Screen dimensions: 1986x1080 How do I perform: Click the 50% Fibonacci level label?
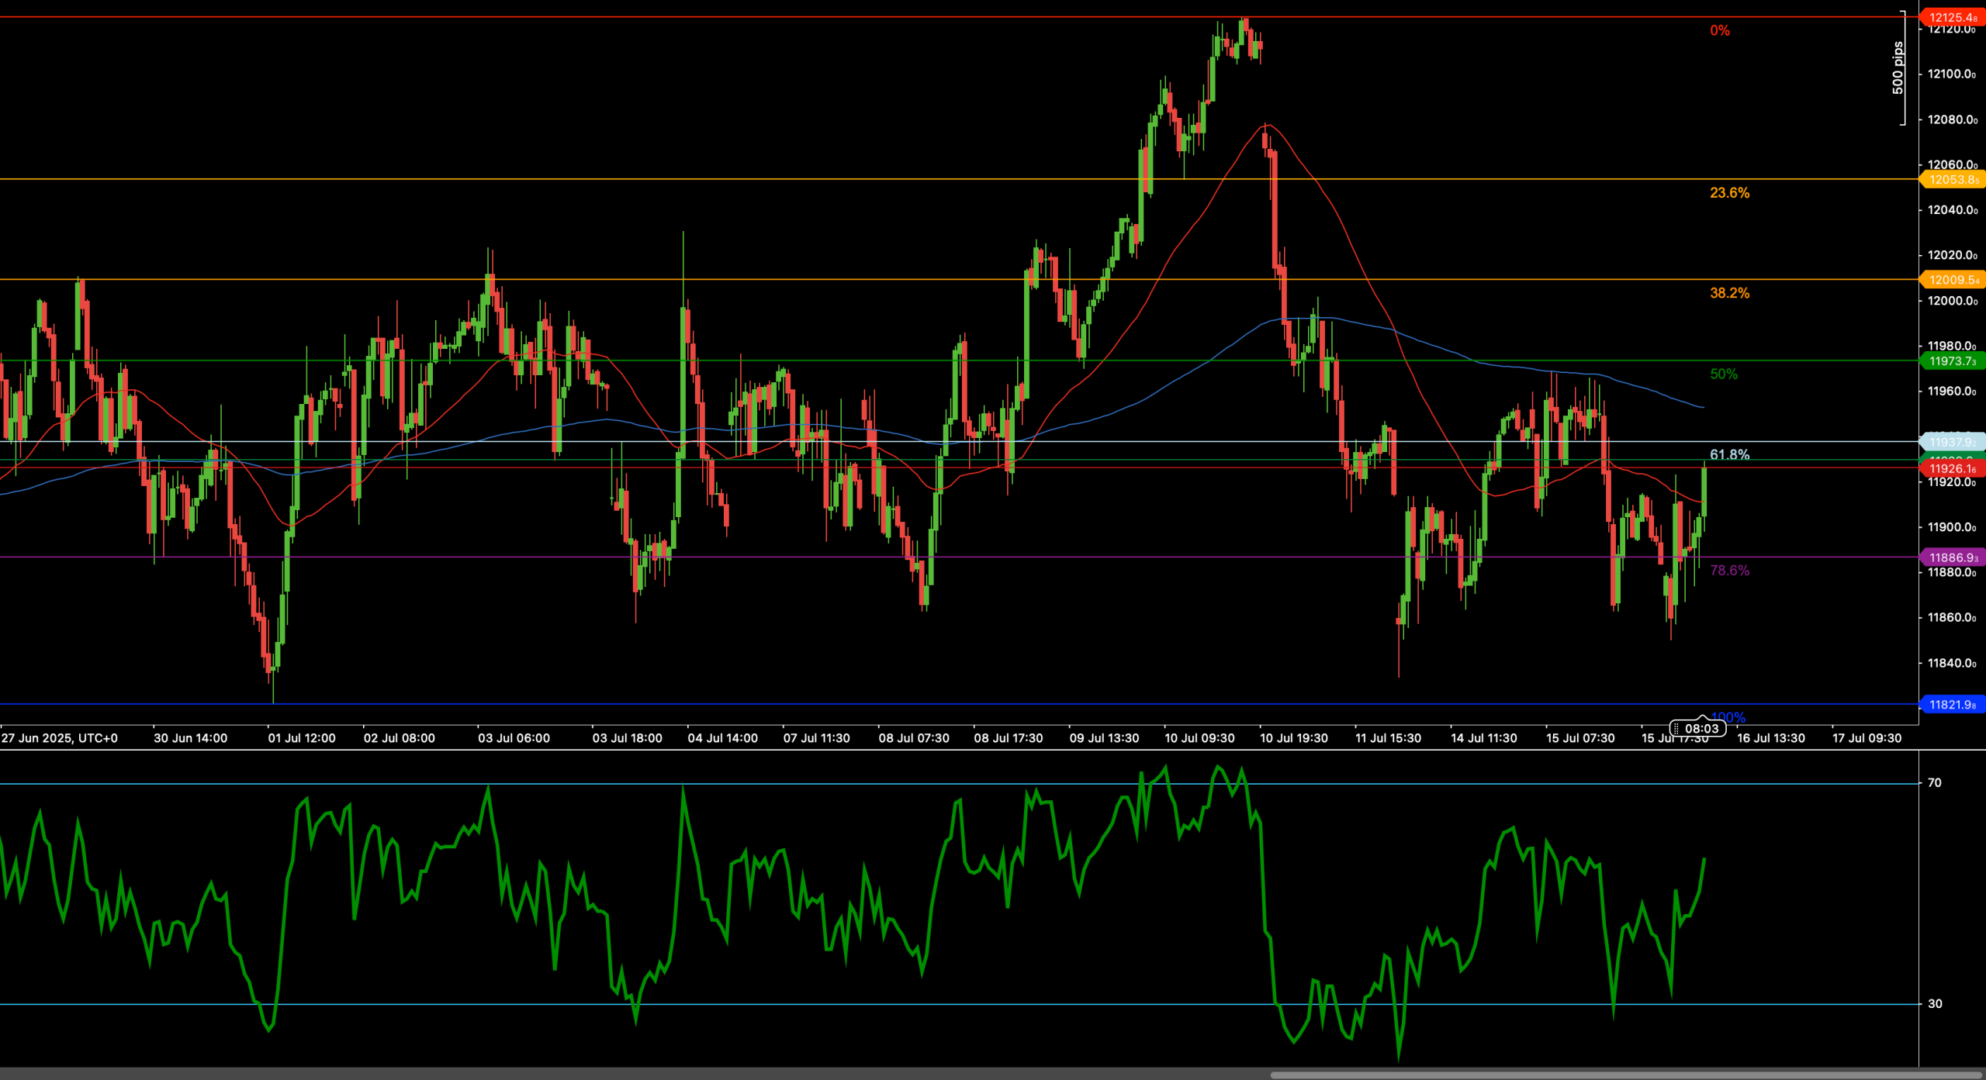click(x=1724, y=374)
